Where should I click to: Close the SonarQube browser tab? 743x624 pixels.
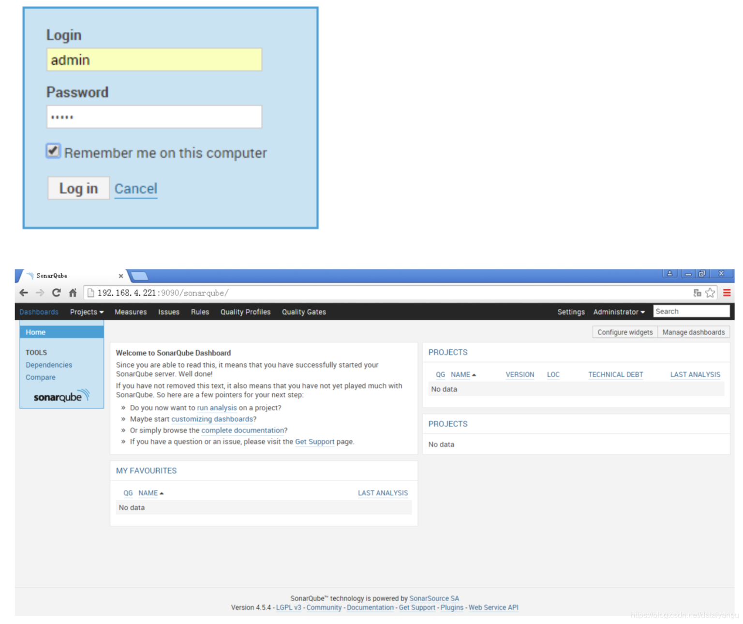tap(121, 276)
